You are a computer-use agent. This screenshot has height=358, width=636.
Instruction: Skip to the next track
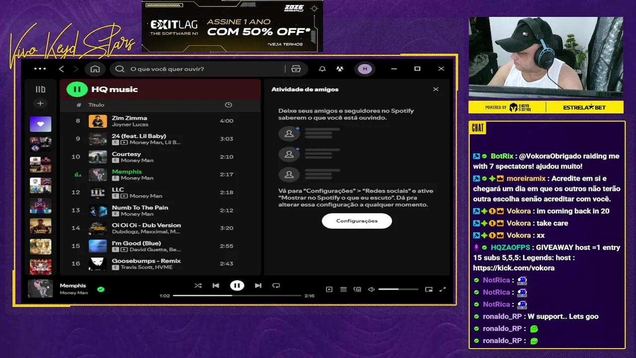pos(258,285)
